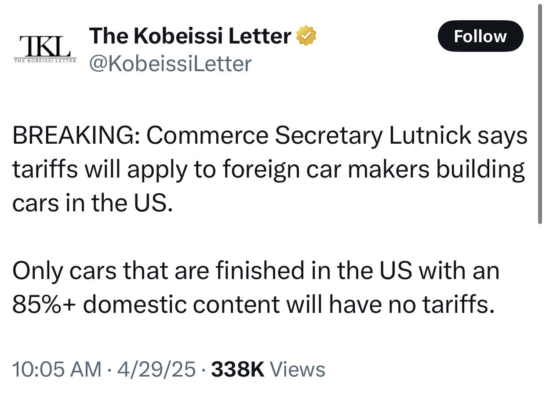Click the gold verified badge
The image size is (546, 395).
click(x=307, y=36)
